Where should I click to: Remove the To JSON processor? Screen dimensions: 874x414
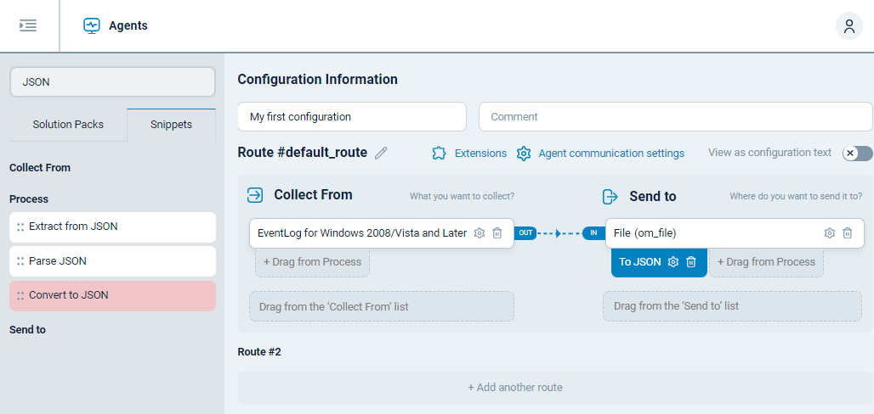pyautogui.click(x=691, y=262)
